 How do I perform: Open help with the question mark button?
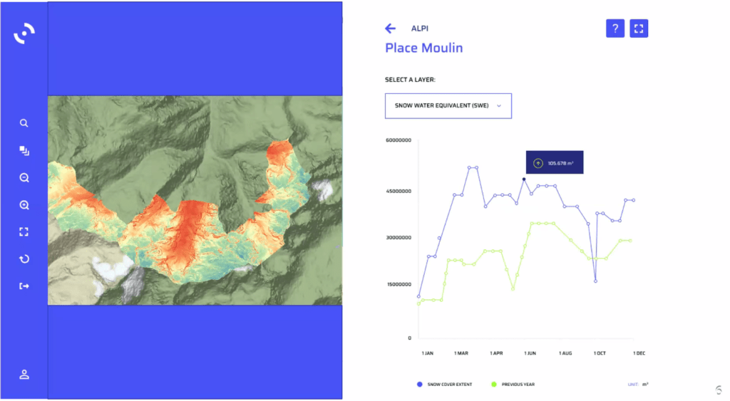click(615, 28)
